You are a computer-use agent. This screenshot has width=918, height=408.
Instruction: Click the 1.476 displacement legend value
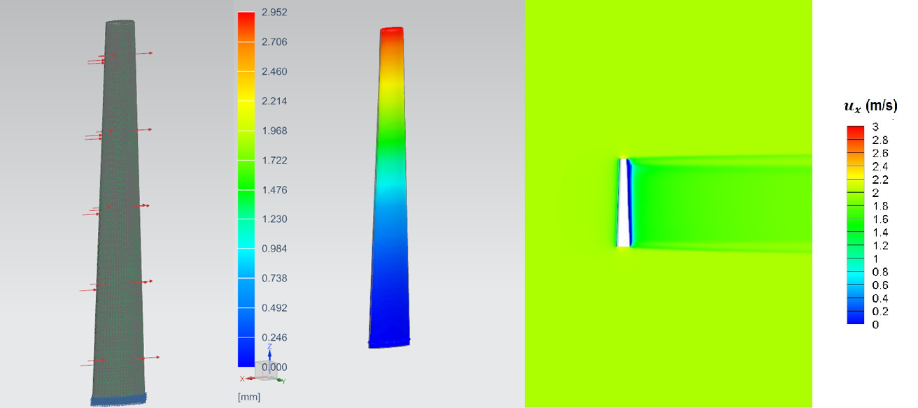pyautogui.click(x=274, y=190)
